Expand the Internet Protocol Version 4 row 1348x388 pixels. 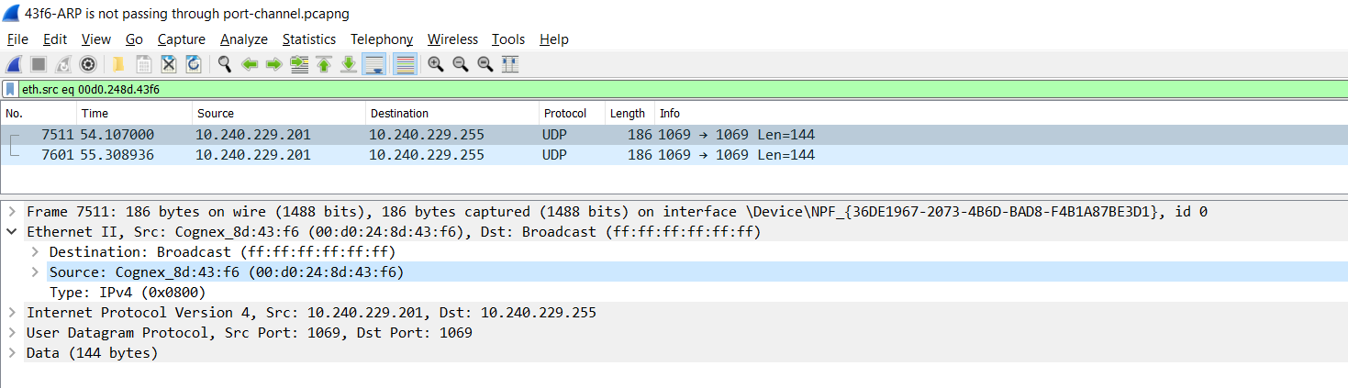(x=12, y=313)
